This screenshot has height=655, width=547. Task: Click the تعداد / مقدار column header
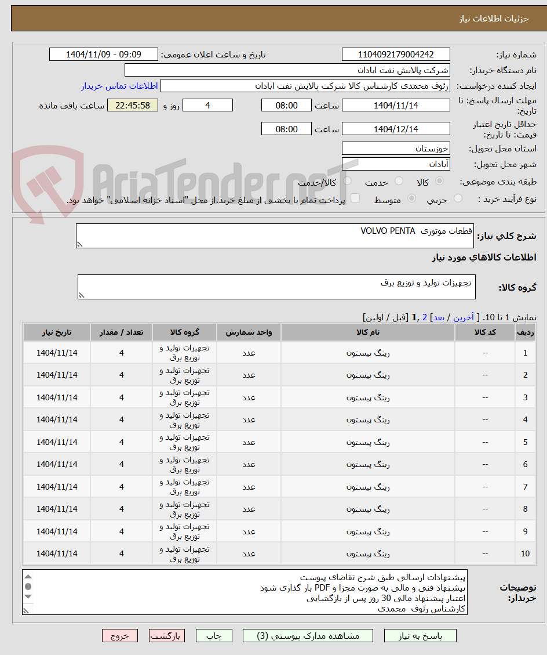(x=122, y=332)
